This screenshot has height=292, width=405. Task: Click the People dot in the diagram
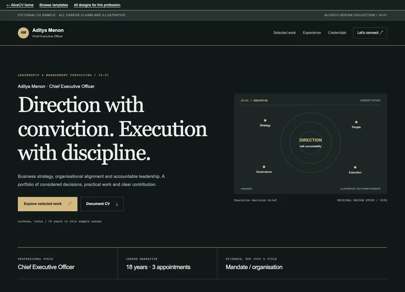(x=356, y=122)
